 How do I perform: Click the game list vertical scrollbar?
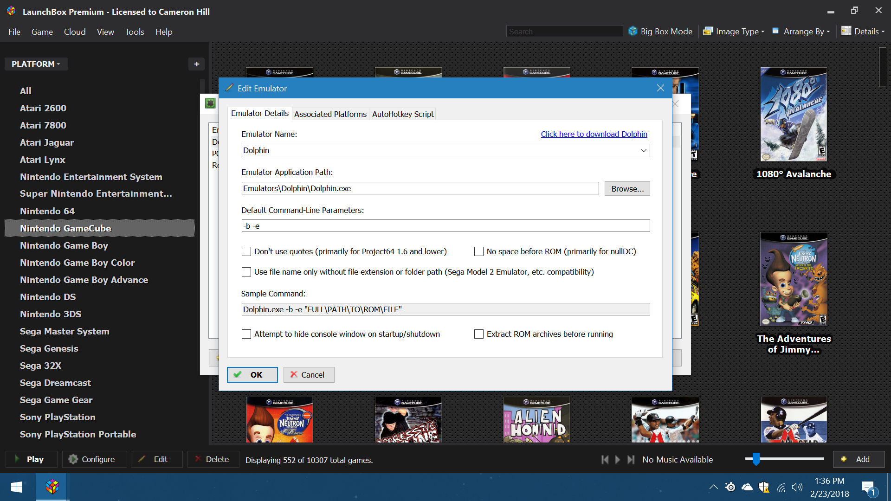(x=882, y=67)
